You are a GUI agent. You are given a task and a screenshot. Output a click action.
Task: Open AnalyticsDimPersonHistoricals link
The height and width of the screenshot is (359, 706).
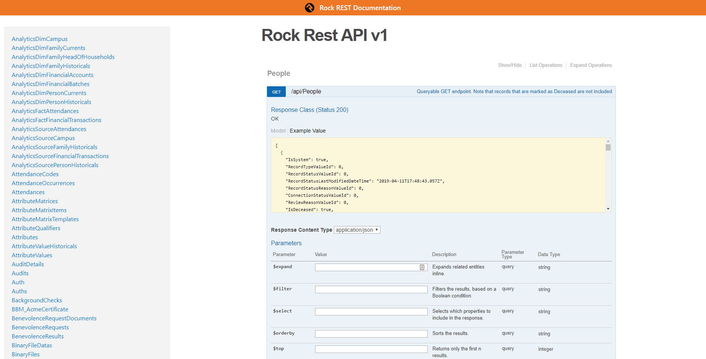click(x=51, y=102)
